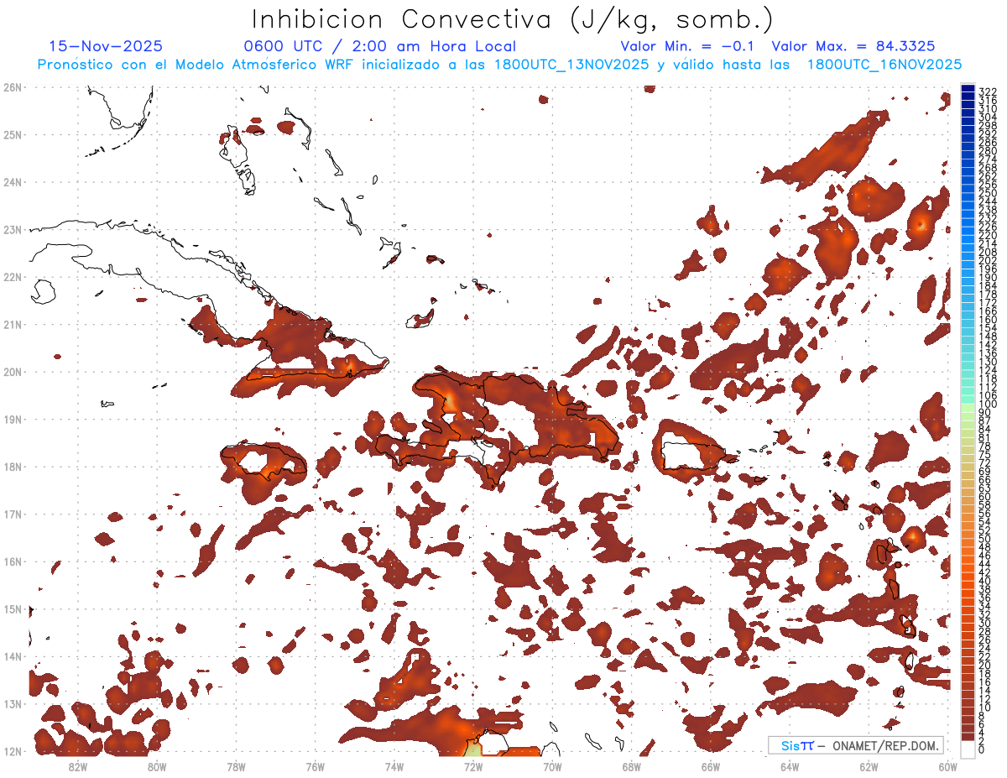The height and width of the screenshot is (778, 1007).
Task: Click the colorbar value label '0'
Action: [x=981, y=749]
